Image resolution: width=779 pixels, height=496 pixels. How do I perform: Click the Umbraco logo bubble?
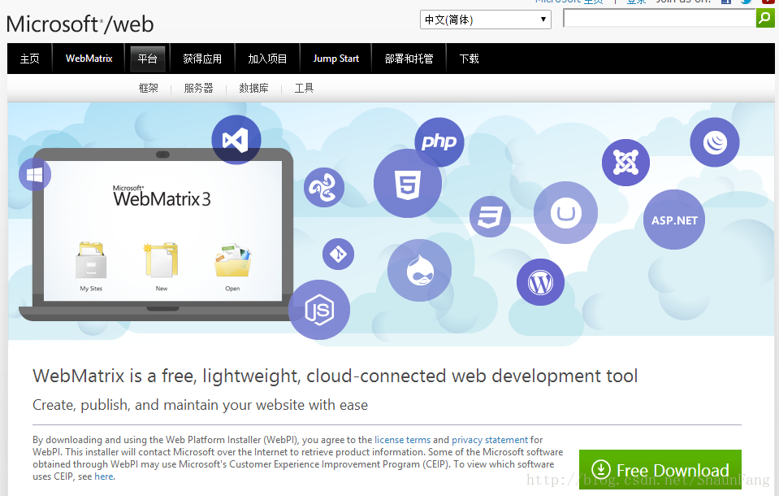566,213
